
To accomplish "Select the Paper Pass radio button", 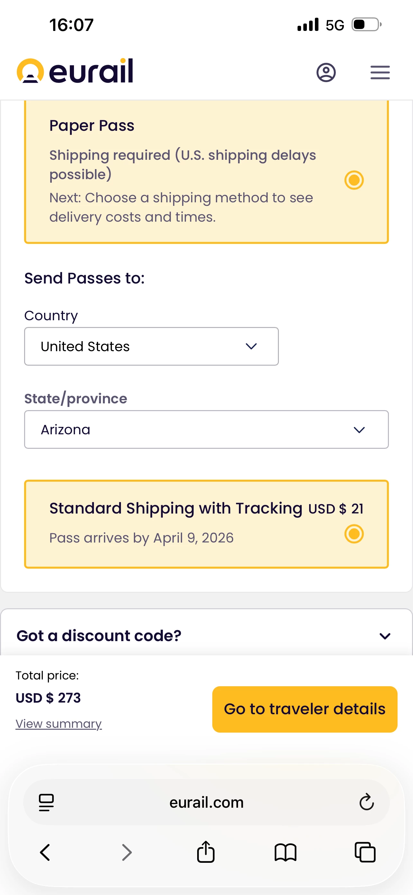I will pyautogui.click(x=354, y=180).
